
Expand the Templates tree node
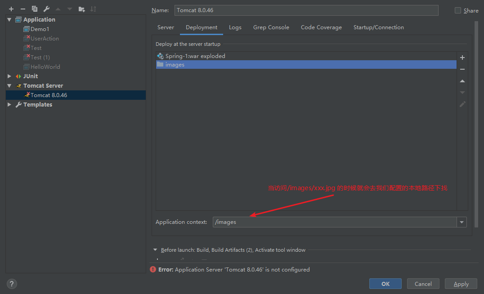pyautogui.click(x=9, y=105)
